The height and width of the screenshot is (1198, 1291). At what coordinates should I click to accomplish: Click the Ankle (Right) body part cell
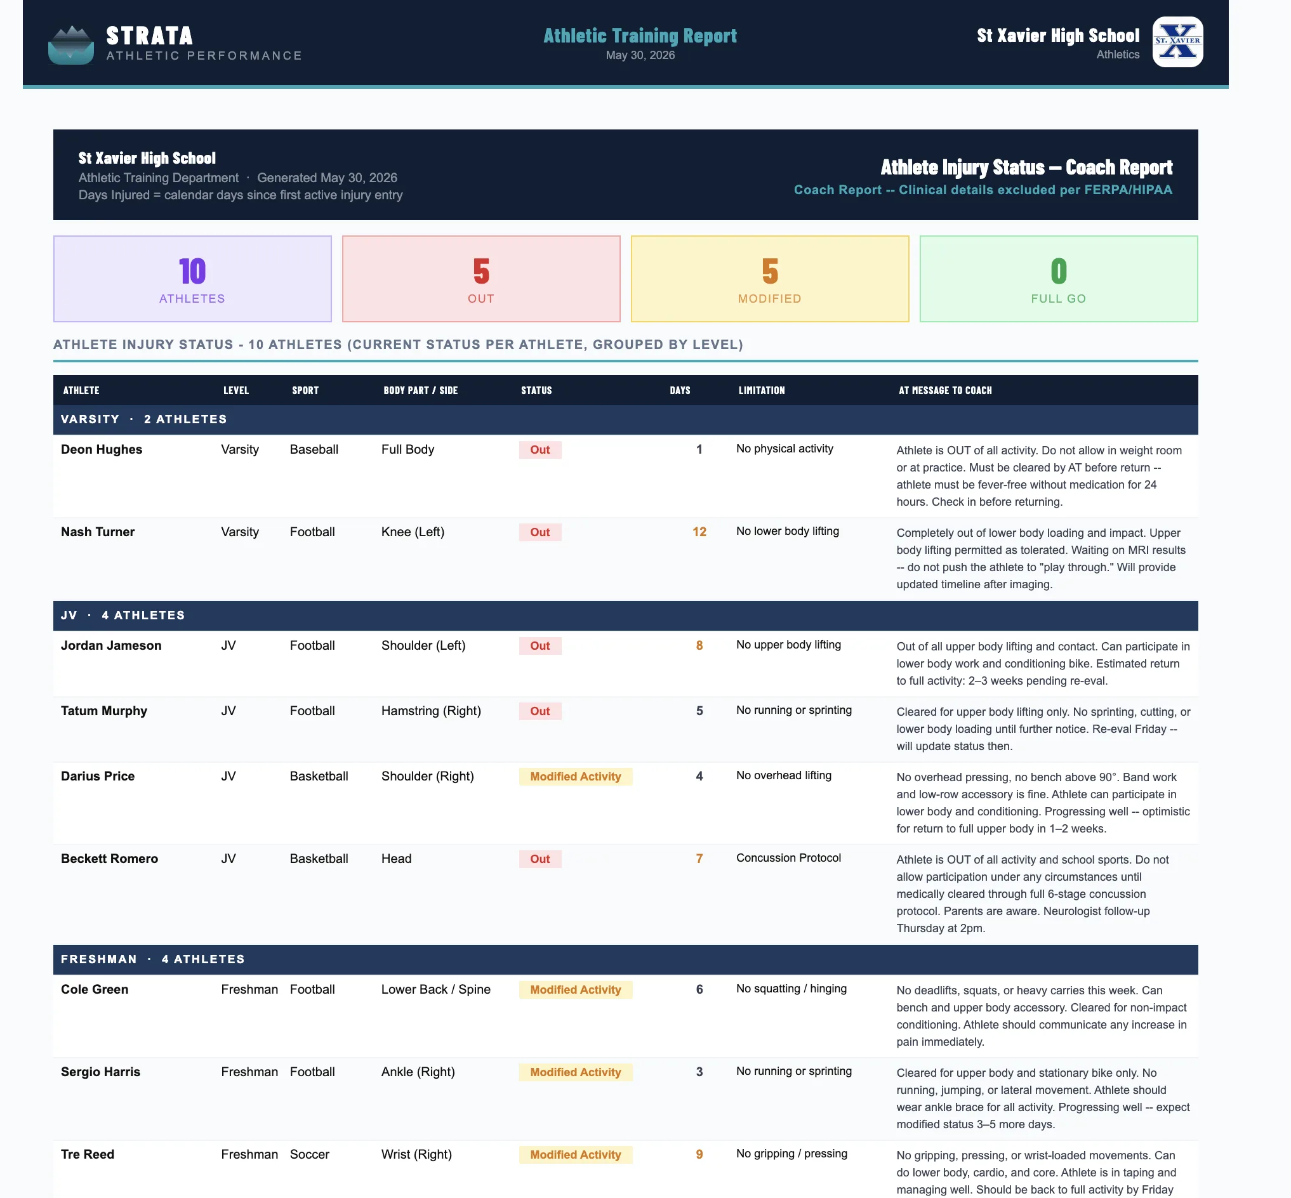418,1072
